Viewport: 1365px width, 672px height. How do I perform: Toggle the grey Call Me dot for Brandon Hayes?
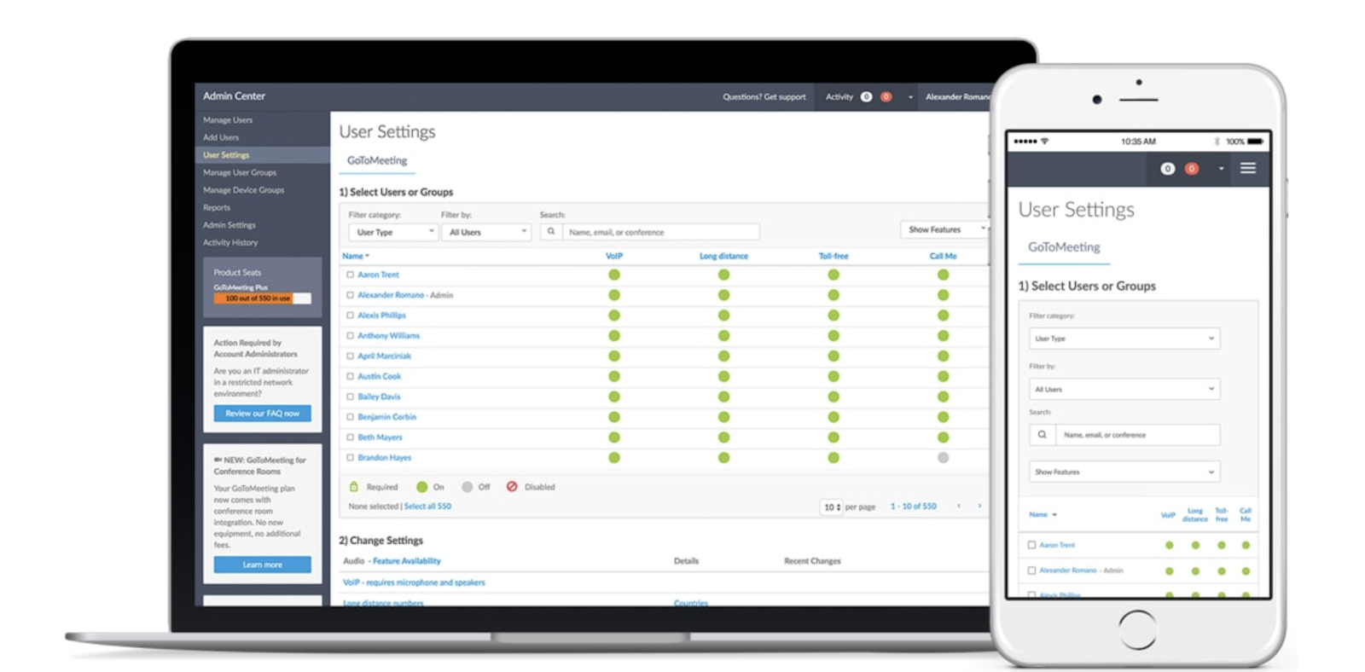click(x=943, y=458)
